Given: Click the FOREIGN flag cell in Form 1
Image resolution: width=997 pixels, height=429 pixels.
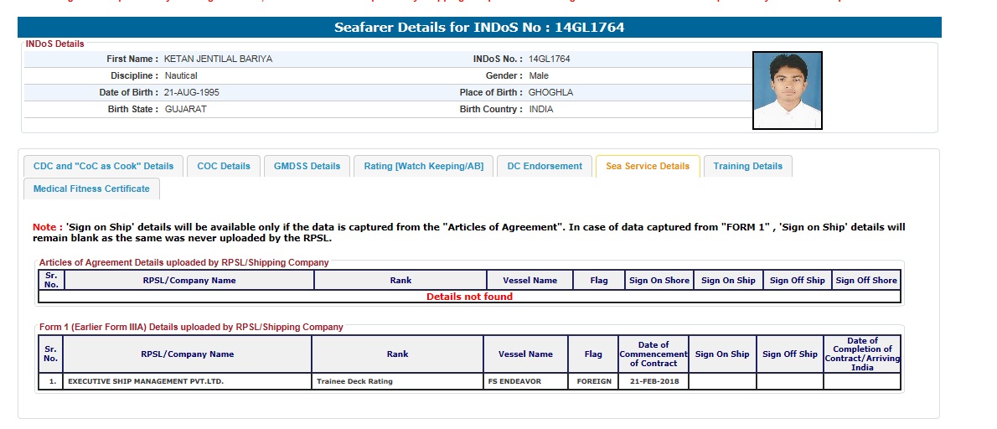Looking at the screenshot, I should pos(593,381).
